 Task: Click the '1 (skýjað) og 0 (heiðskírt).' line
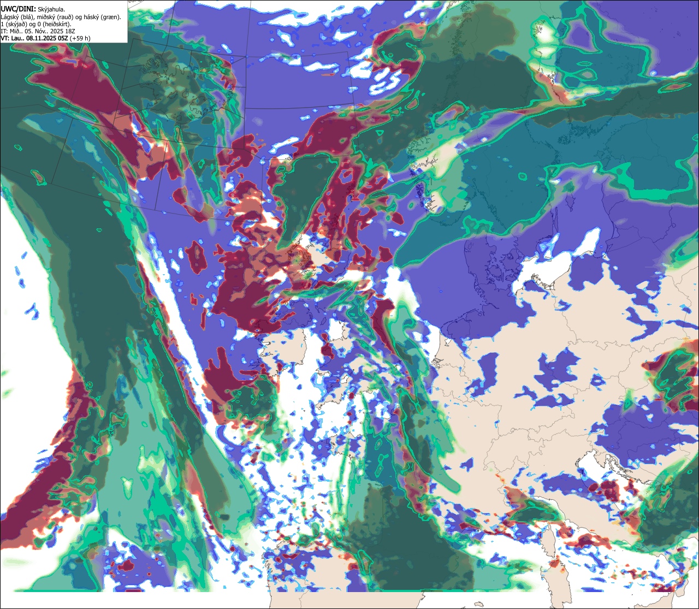[x=36, y=24]
